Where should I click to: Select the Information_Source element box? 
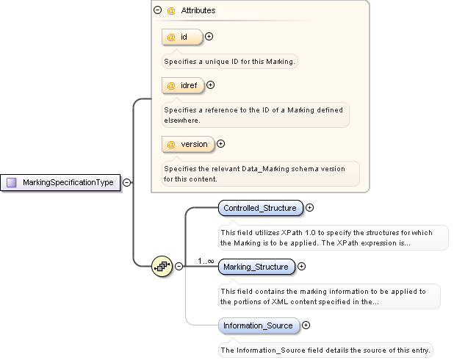coord(259,325)
